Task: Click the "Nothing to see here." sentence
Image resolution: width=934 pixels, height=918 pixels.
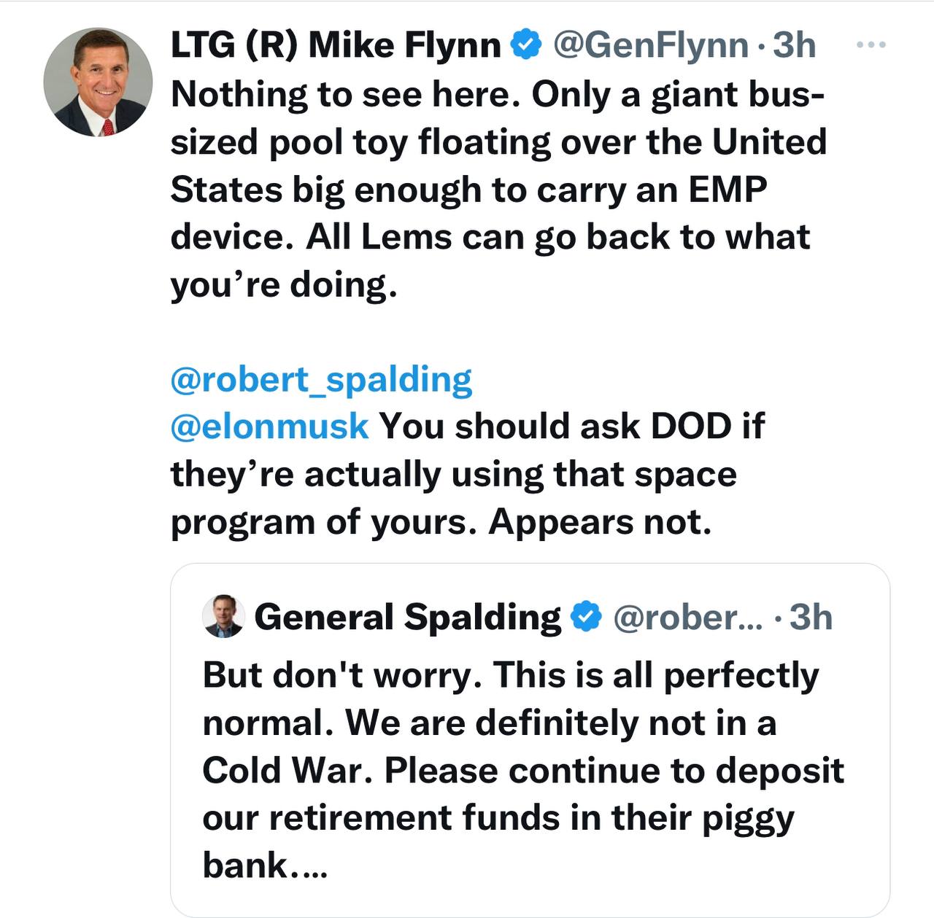Action: click(346, 94)
